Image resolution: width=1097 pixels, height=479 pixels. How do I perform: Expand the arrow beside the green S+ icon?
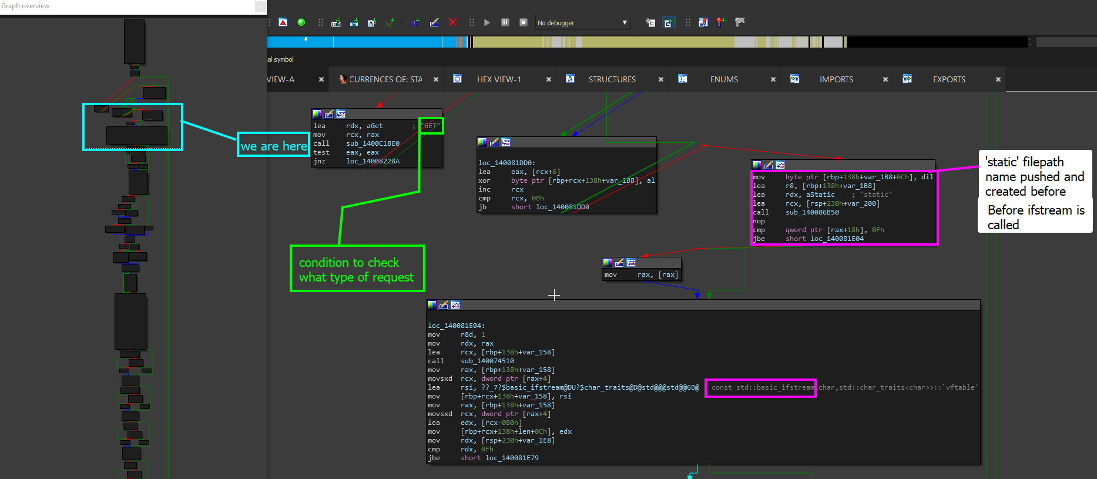tap(401, 22)
